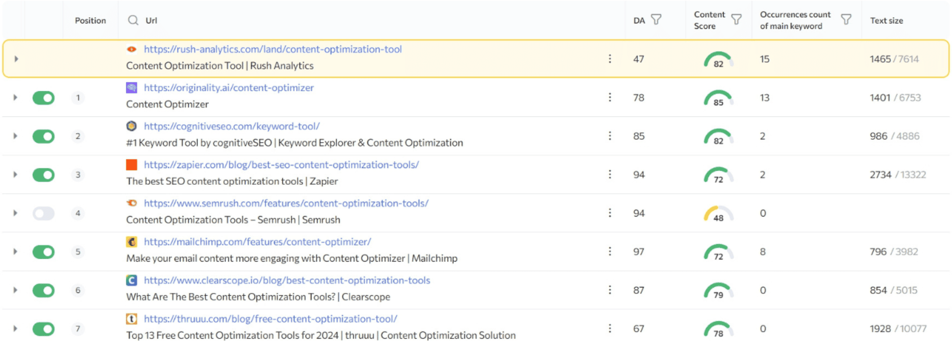The width and height of the screenshot is (952, 342).
Task: Expand the semrush.com row details
Action: click(15, 213)
